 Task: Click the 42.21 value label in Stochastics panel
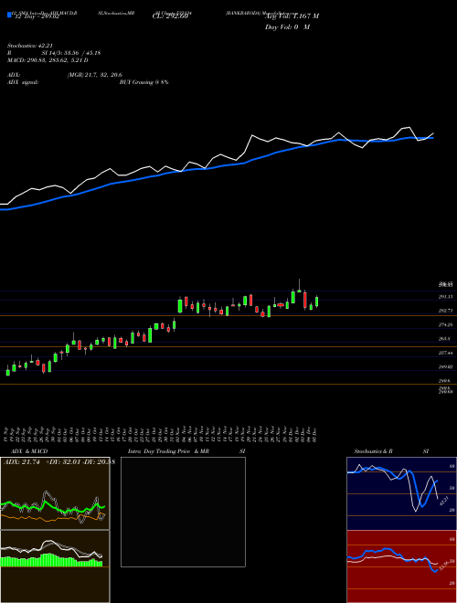point(443,501)
